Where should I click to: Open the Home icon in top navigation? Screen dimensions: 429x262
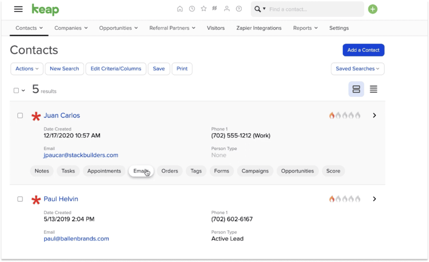point(180,9)
